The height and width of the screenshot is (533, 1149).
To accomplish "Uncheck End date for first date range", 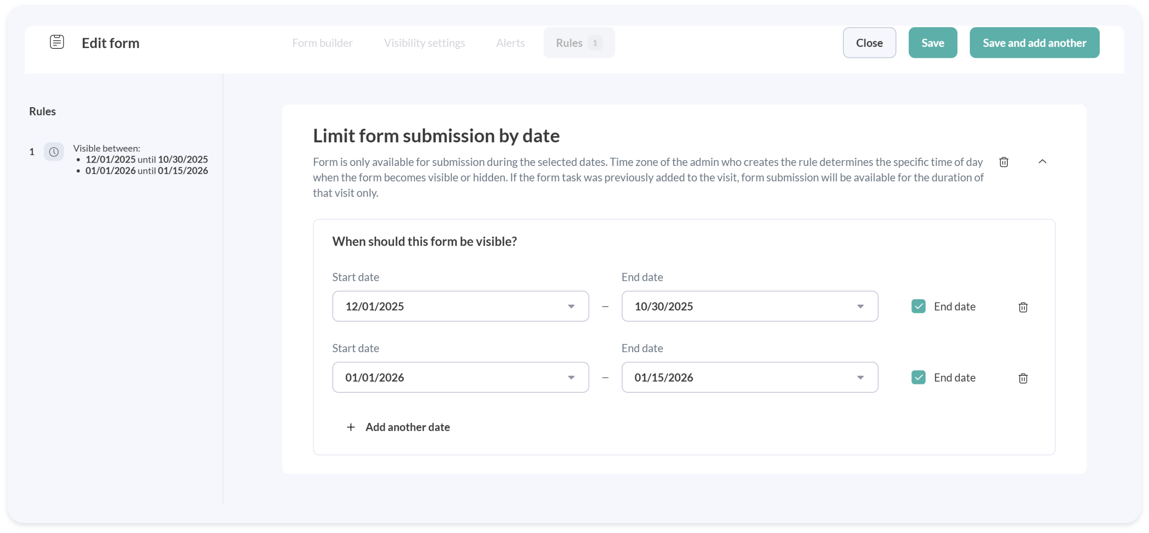I will pos(918,306).
